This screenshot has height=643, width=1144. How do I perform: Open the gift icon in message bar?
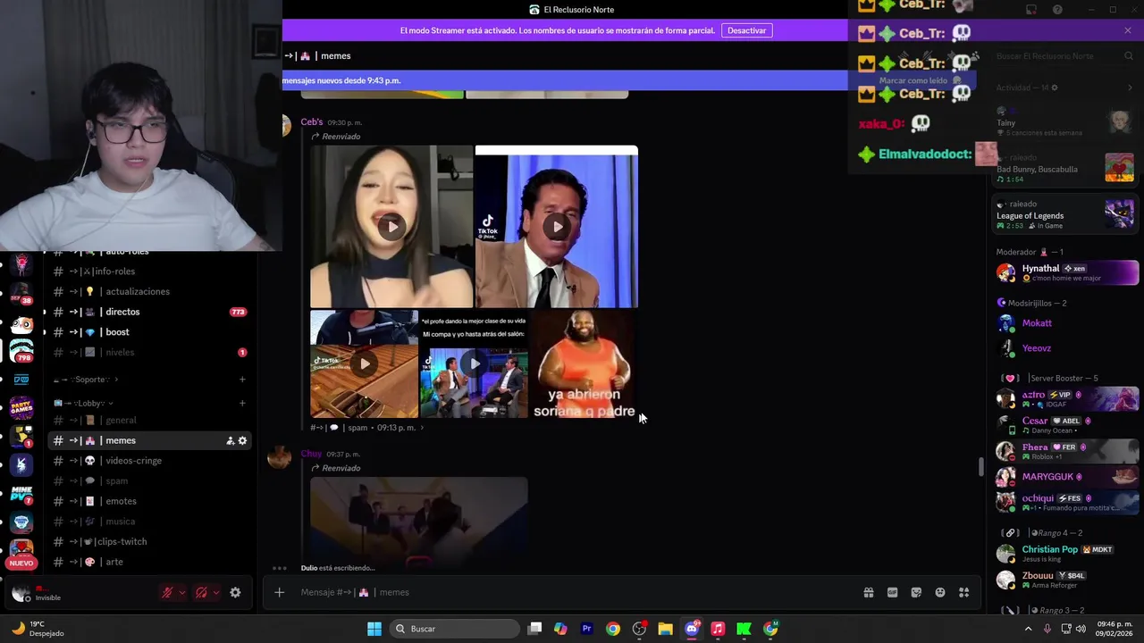tap(868, 592)
